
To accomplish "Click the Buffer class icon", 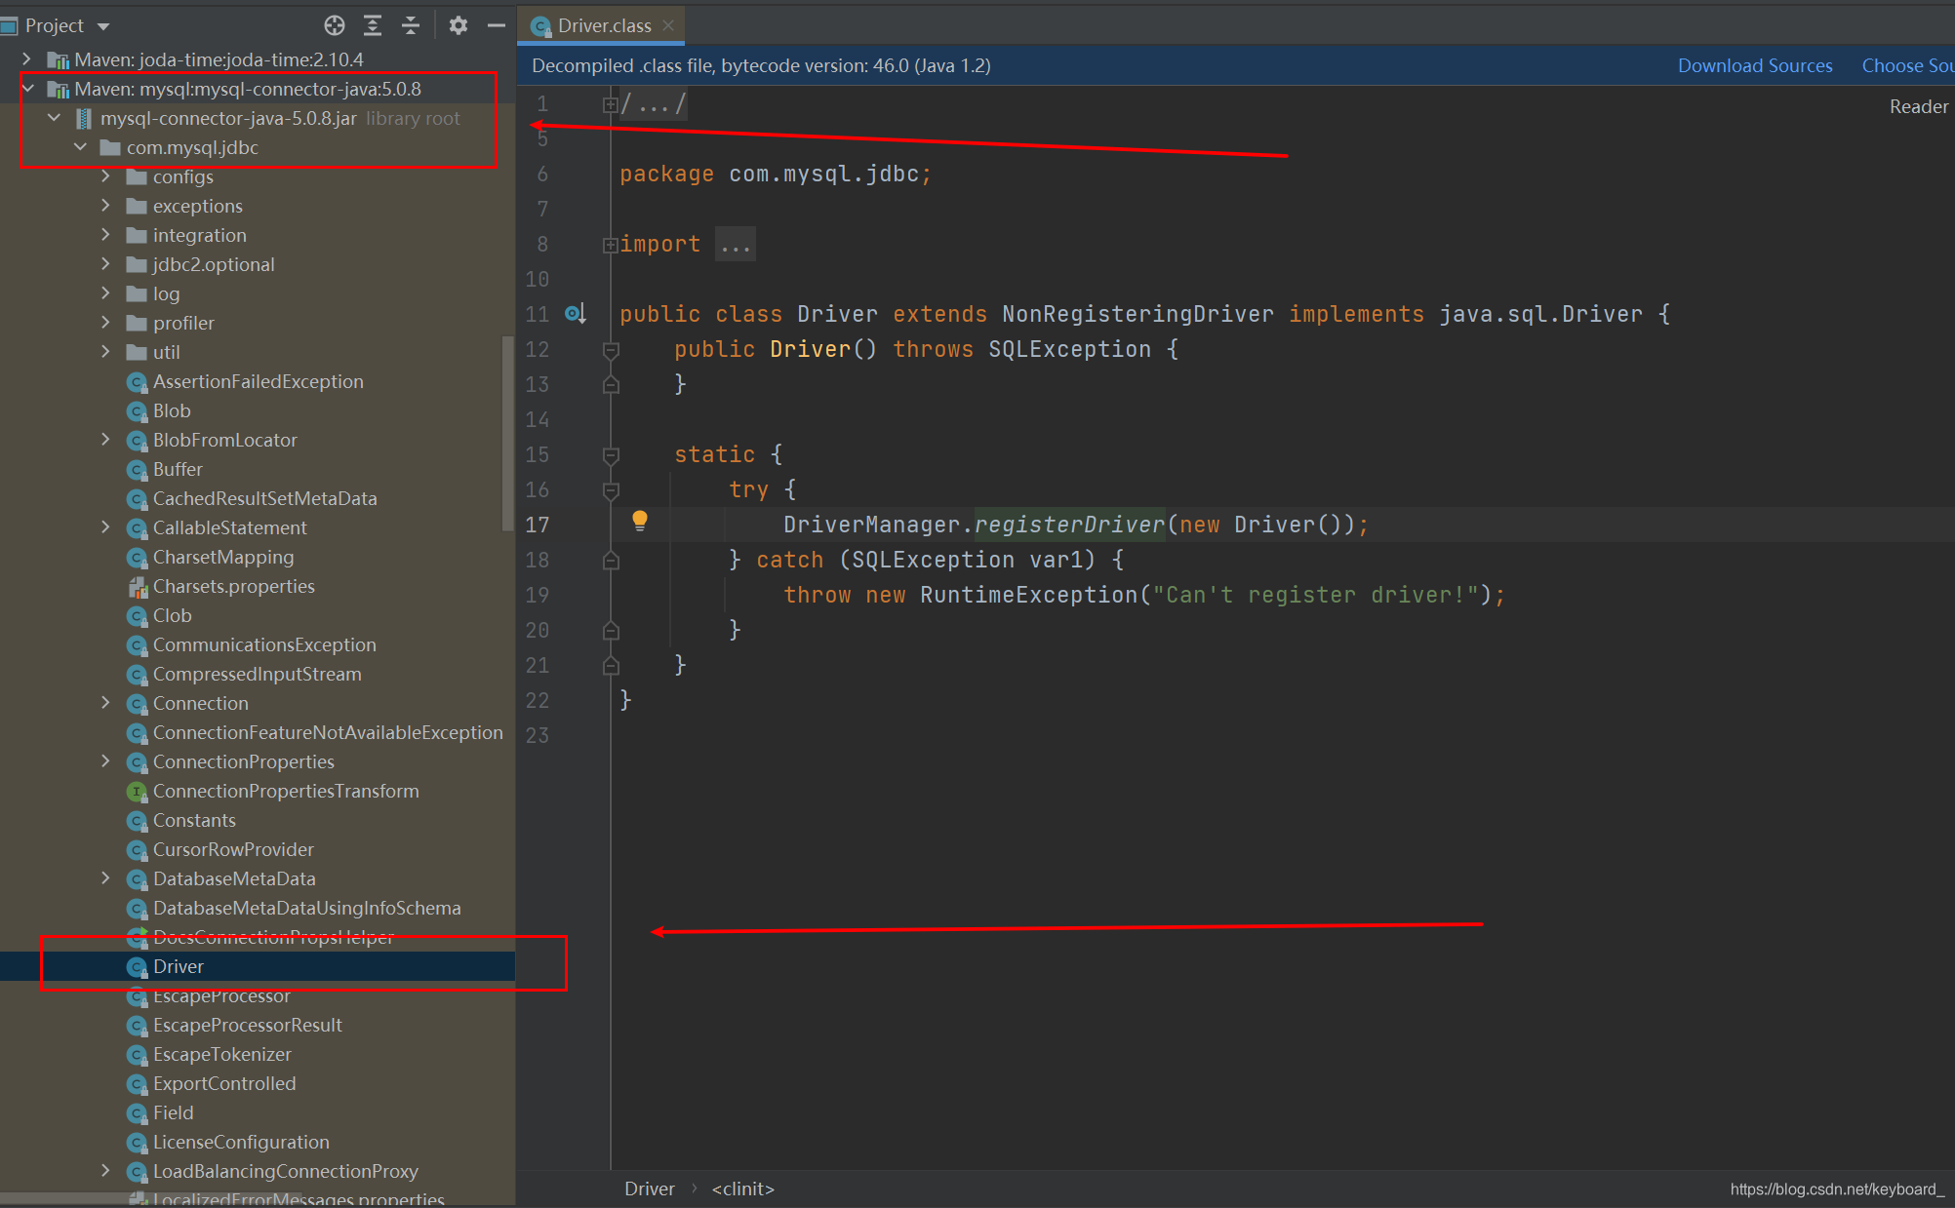I will 138,470.
